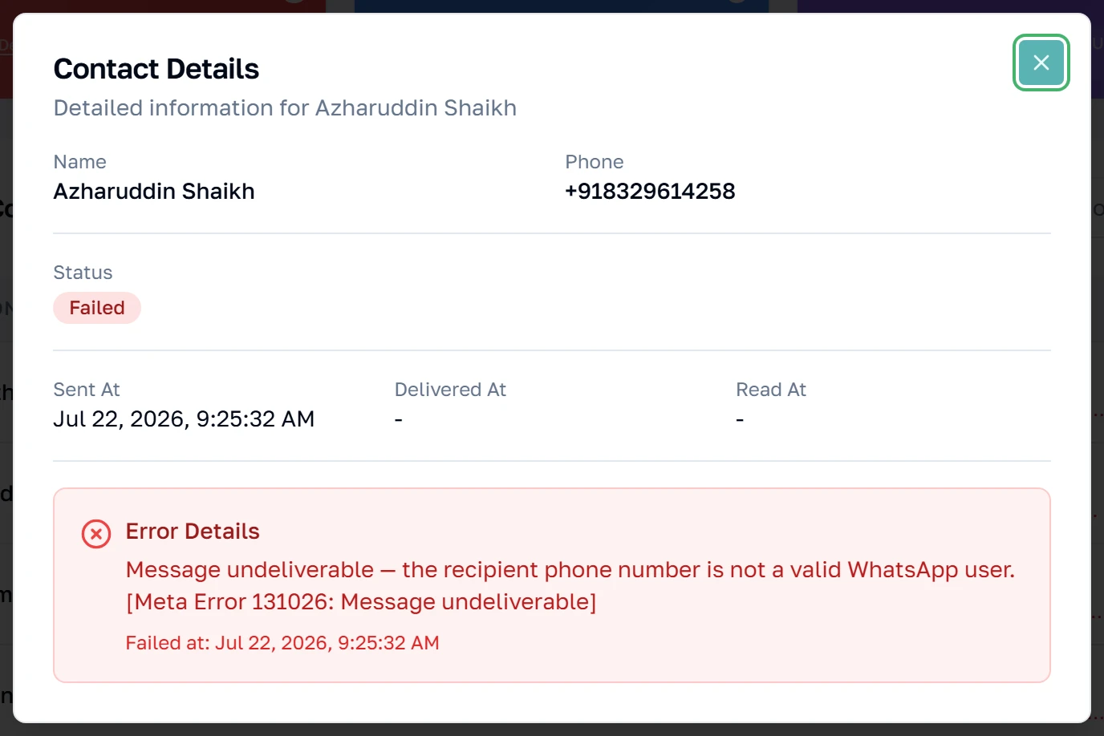
Task: Click the Message undeliverable error description
Action: click(x=570, y=569)
